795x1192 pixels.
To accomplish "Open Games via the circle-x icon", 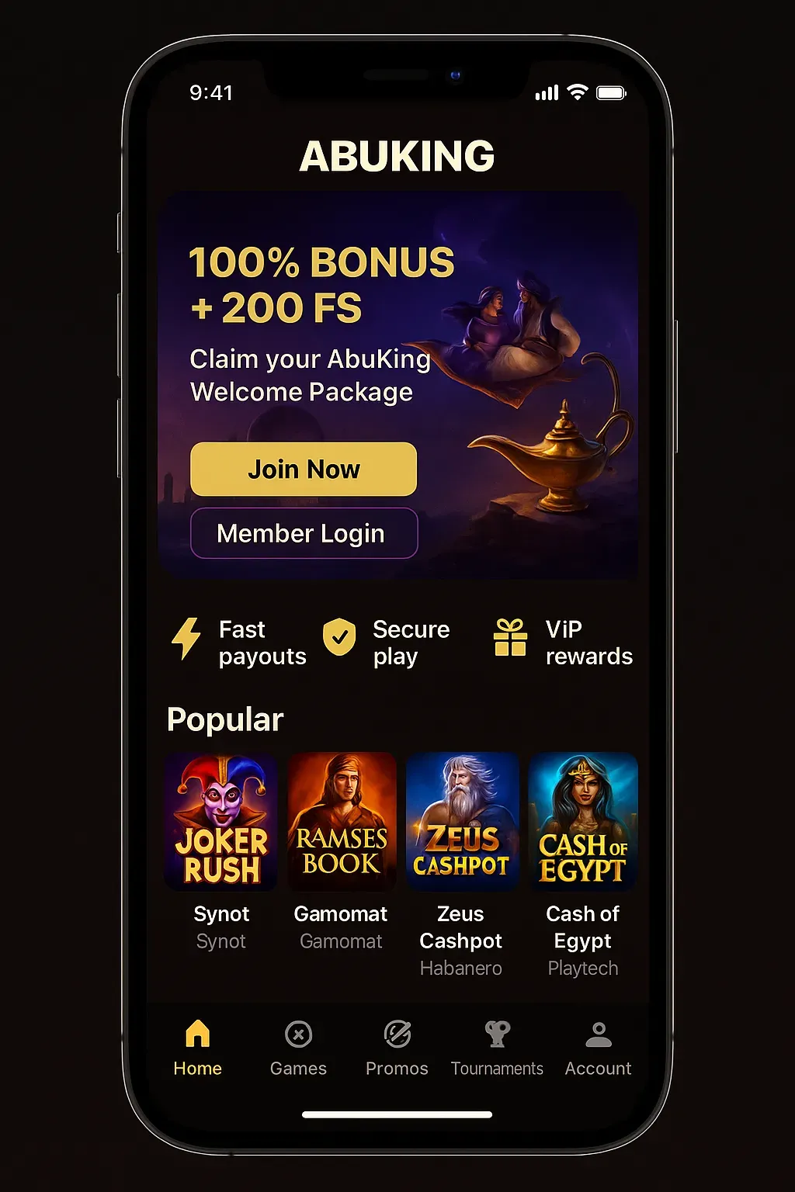I will click(298, 1034).
